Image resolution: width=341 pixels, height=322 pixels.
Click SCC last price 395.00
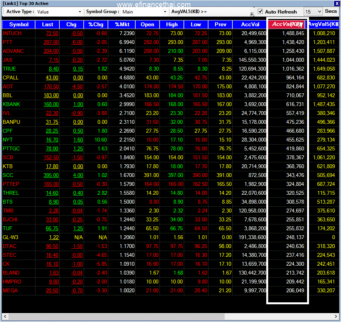click(51, 175)
